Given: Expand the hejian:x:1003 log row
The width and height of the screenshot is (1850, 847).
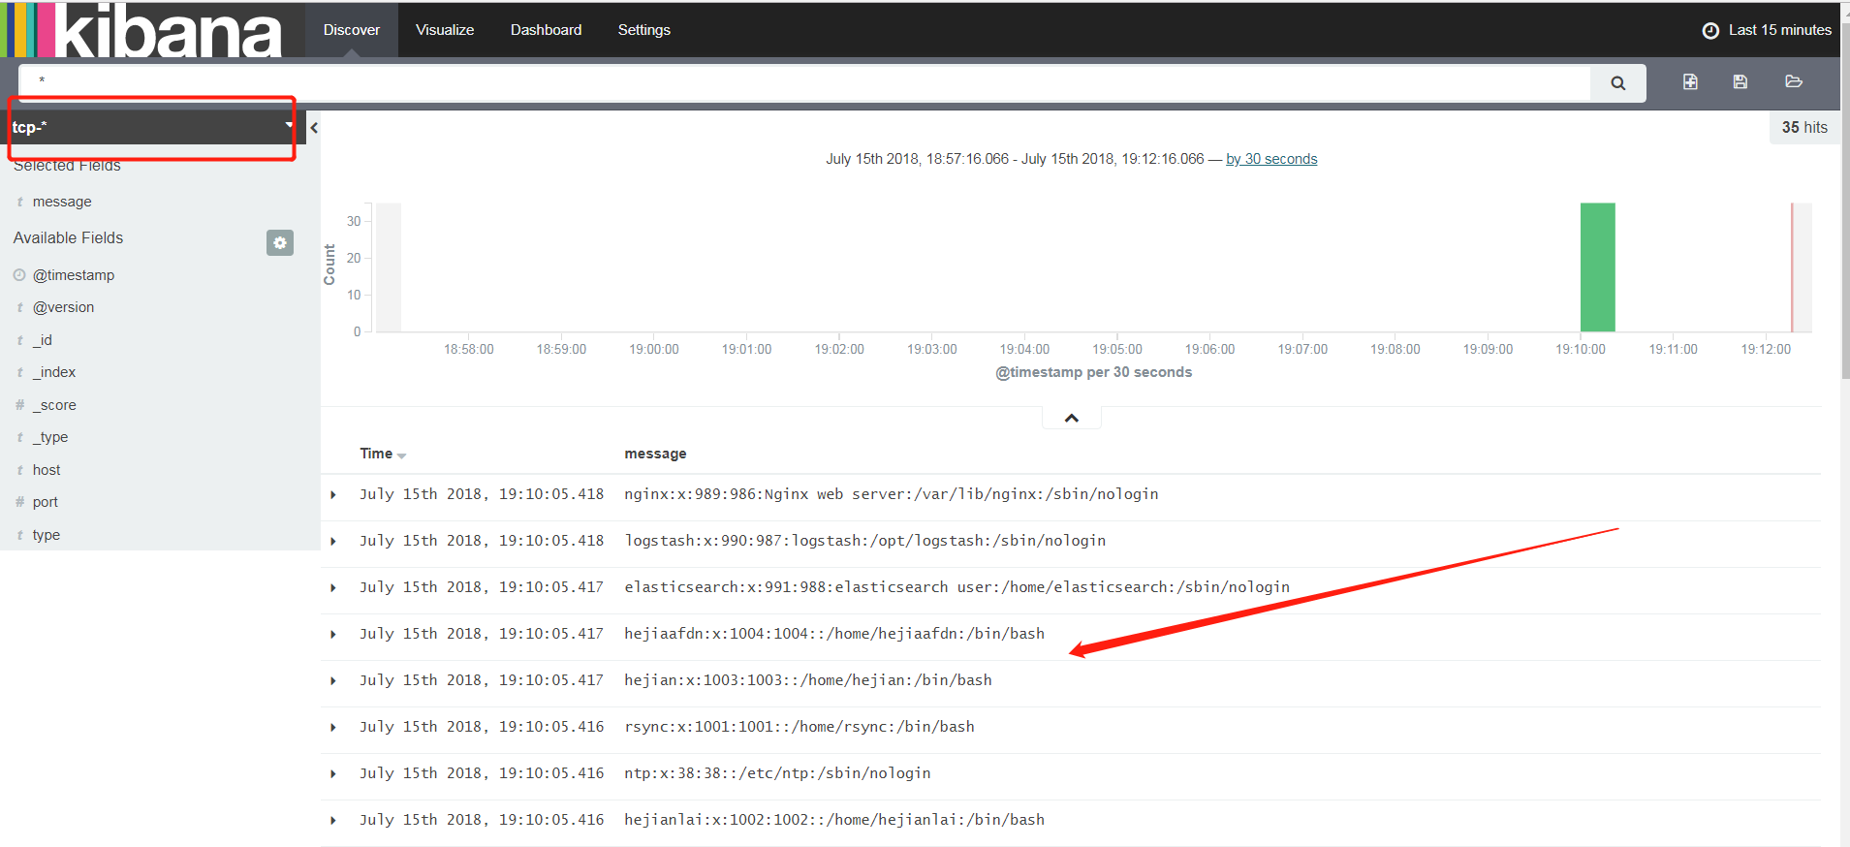Looking at the screenshot, I should 333,681.
